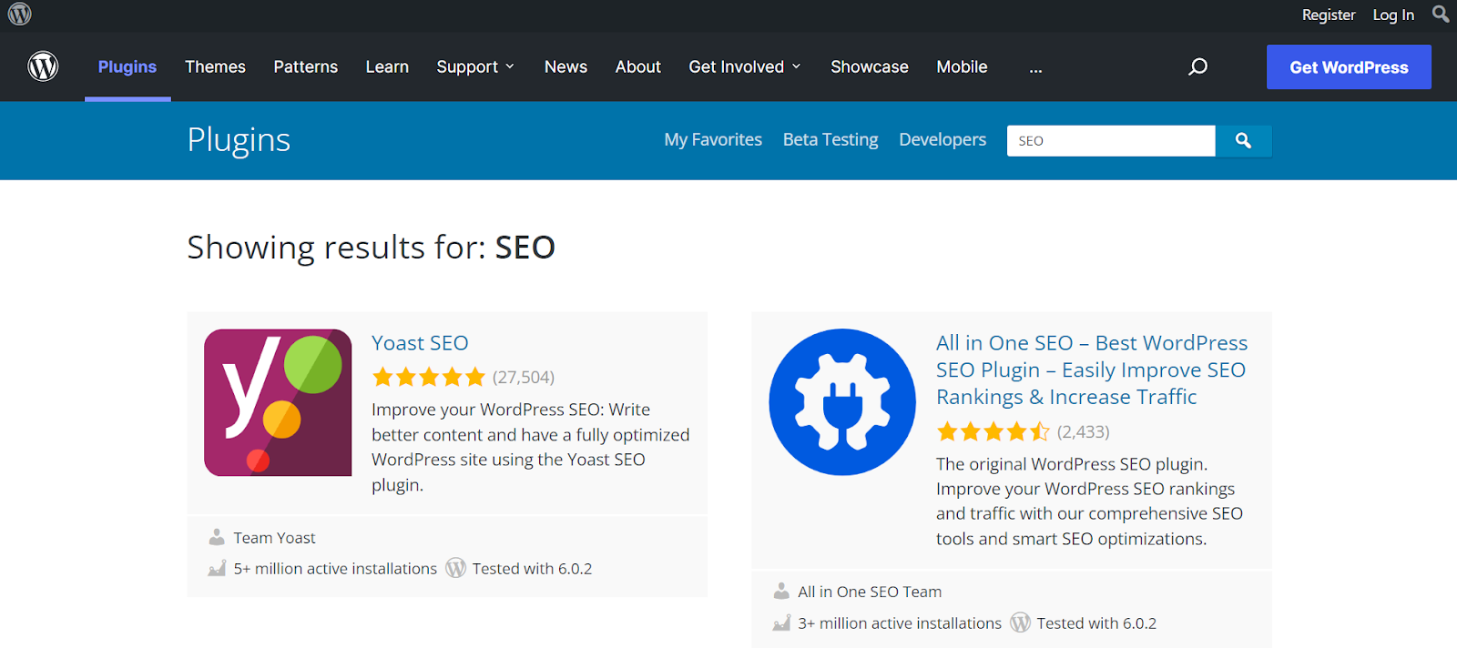1457x648 pixels.
Task: Open the Yoast SEO plugin title link
Action: point(420,343)
